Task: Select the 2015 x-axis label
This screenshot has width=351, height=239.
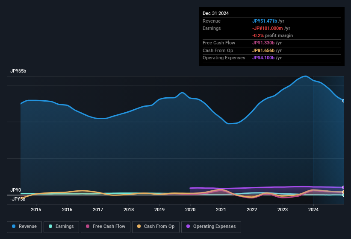Action: [x=36, y=210]
